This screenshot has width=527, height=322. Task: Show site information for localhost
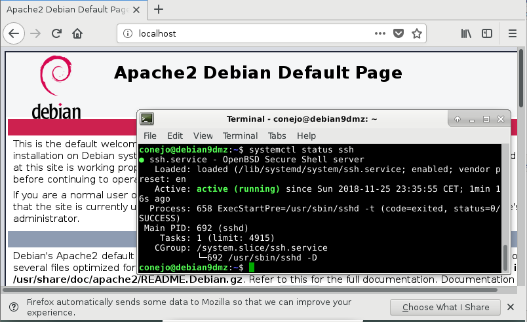click(127, 33)
